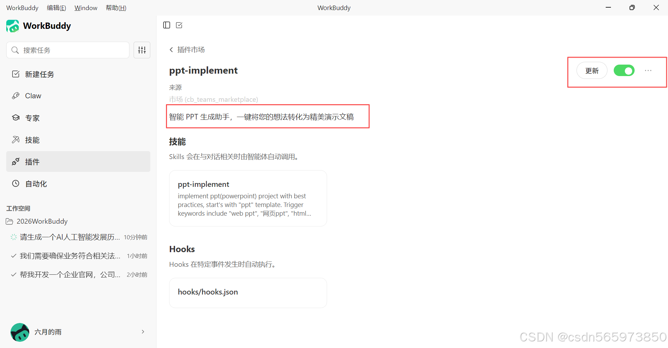
Task: Click the 2小时前 timestamp
Action: pyautogui.click(x=137, y=275)
